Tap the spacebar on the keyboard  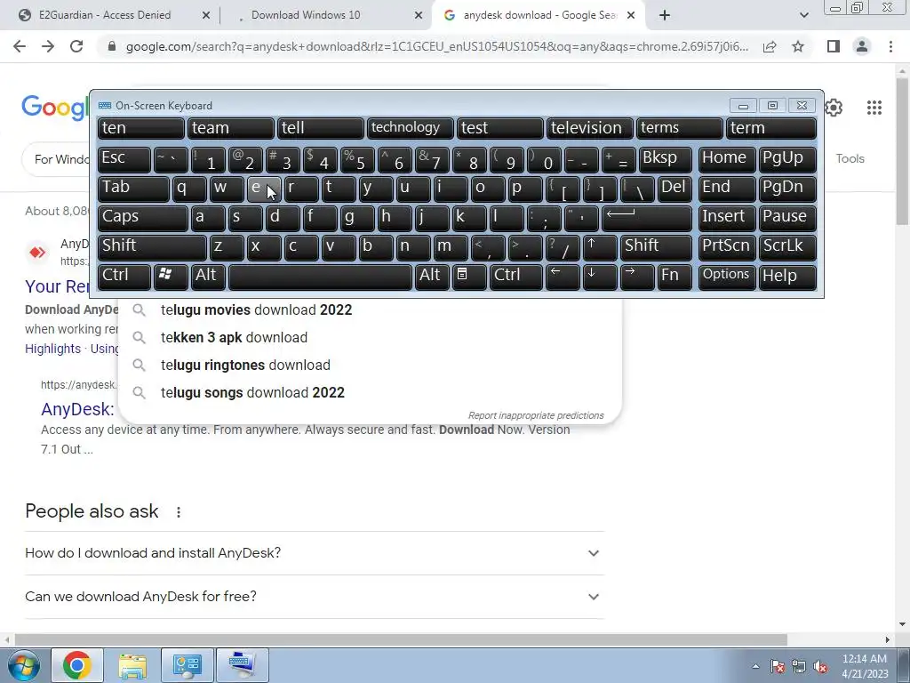(x=320, y=276)
